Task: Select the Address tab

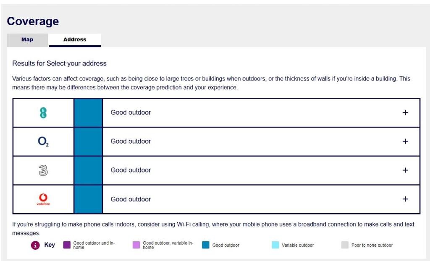Action: 75,39
